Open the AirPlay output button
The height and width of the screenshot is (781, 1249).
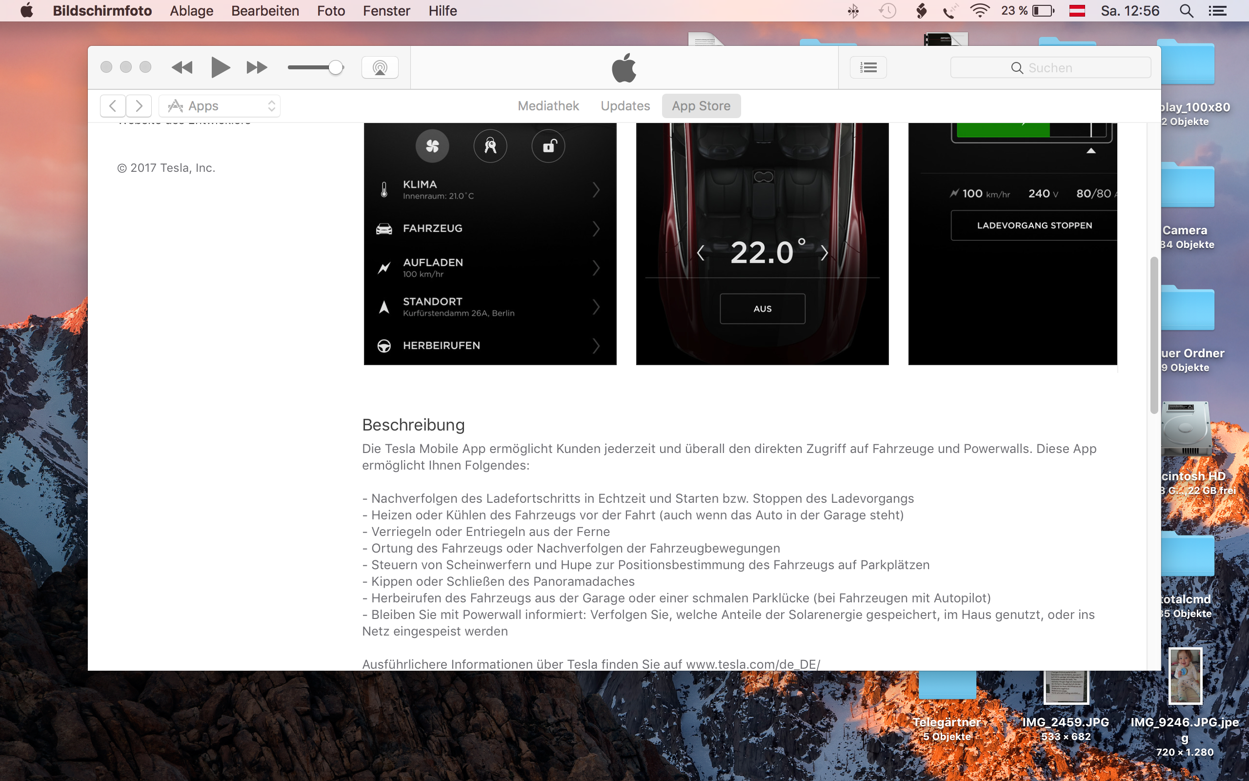click(380, 67)
